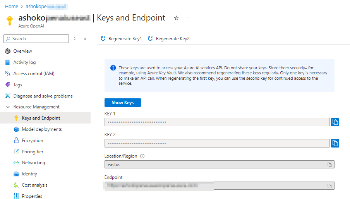Screen dimensions: 350x199
Task: Click the Activity log notebook icon
Action: coord(8,62)
